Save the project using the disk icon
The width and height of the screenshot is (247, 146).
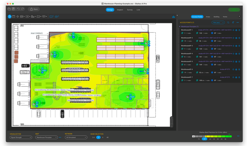[13, 9]
